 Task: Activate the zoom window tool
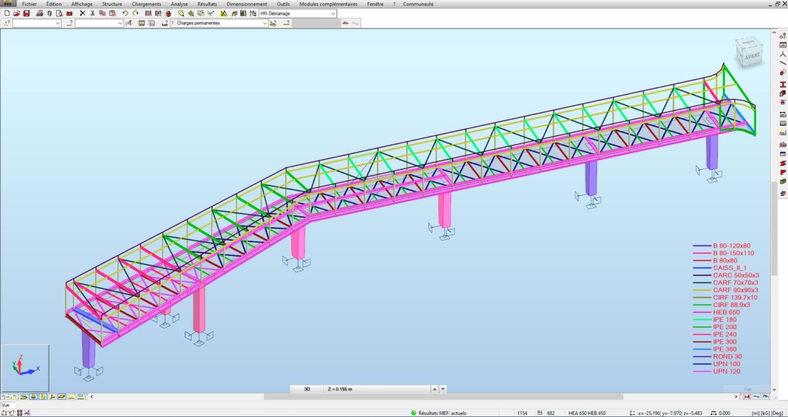[181, 13]
